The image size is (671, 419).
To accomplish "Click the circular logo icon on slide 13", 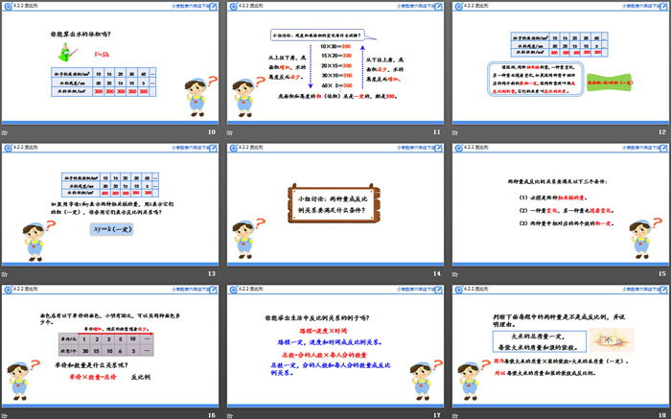I will pos(8,149).
